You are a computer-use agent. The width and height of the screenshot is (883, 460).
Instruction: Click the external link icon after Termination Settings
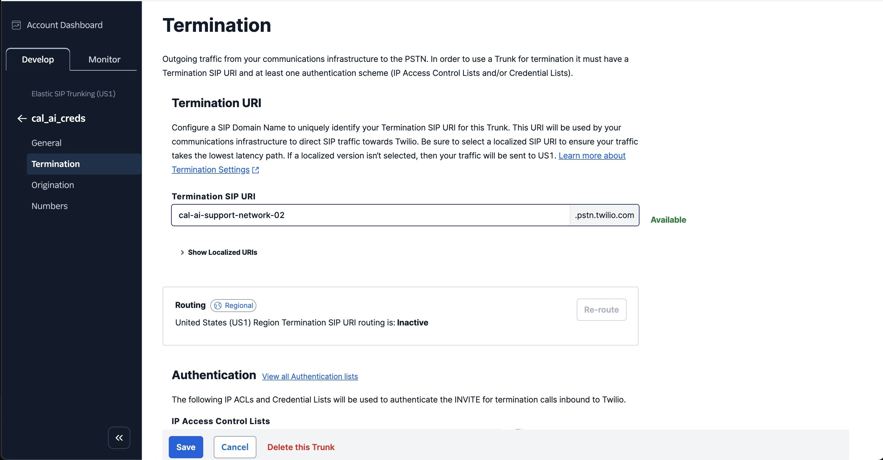pos(255,170)
